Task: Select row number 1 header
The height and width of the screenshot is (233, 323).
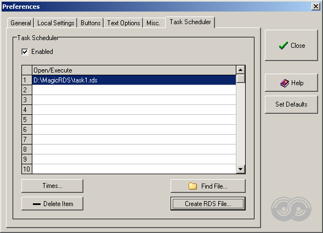Action: tap(27, 80)
